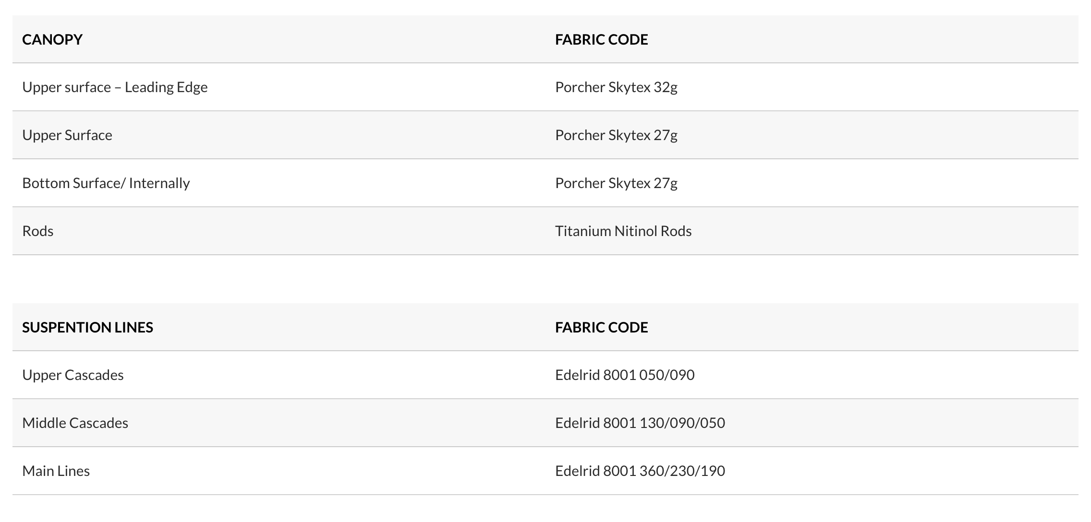Click the 'Porcher Skytex 32g' fabric value
This screenshot has width=1091, height=522.
(616, 87)
